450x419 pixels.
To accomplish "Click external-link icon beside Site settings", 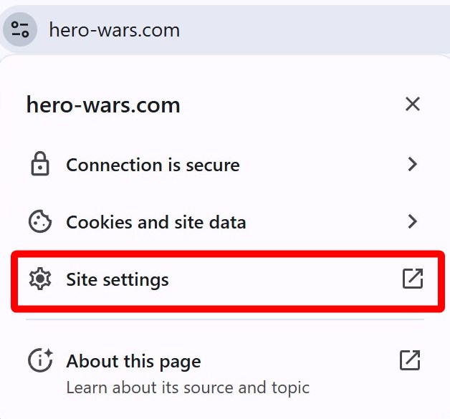I will point(412,279).
